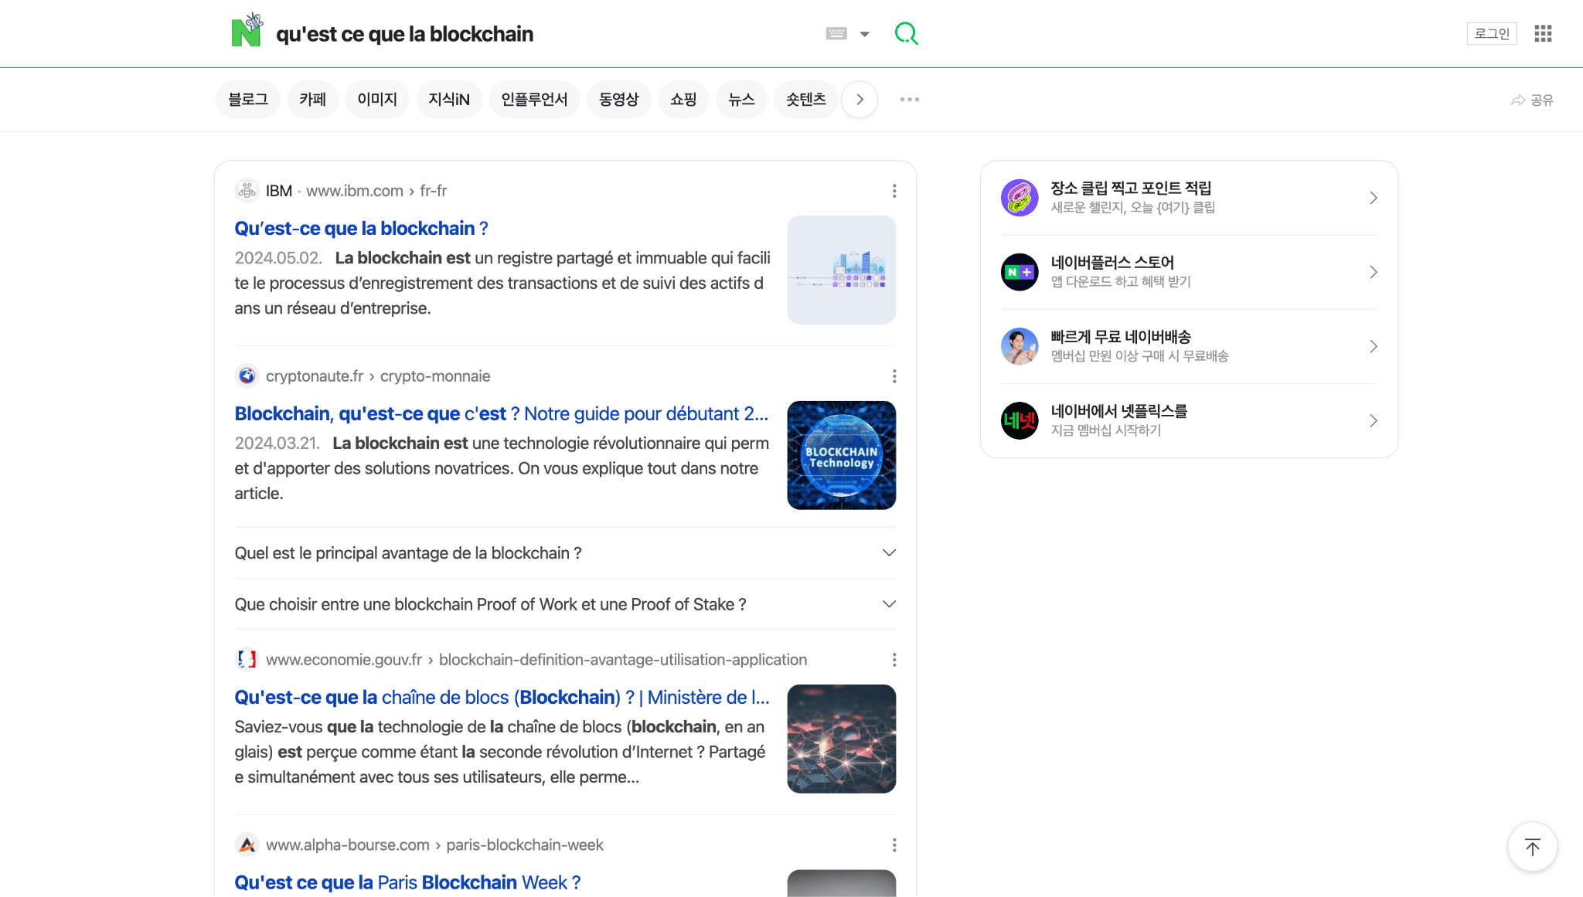Click the cryptonaute.fr › crypto-monnaie source URL
The image size is (1583, 897).
[378, 376]
